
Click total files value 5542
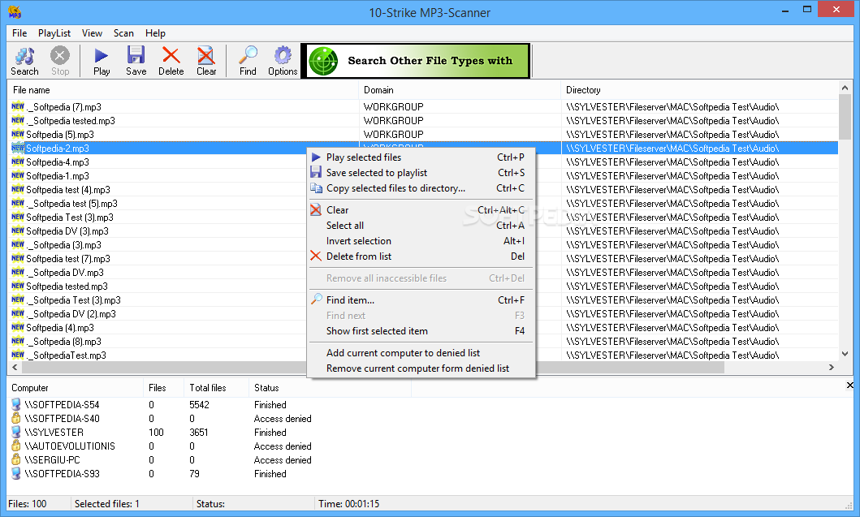click(199, 405)
